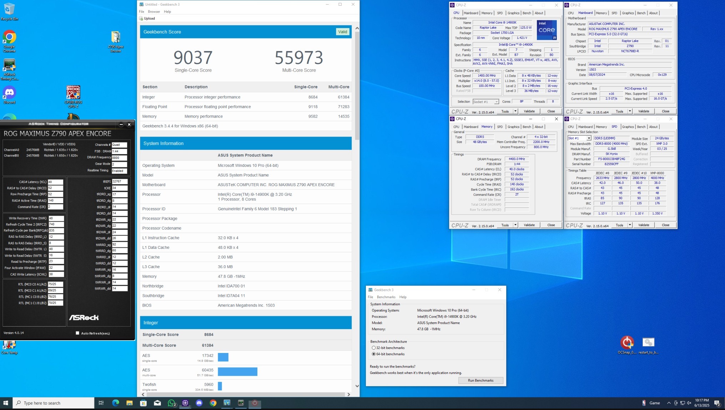
Task: Click Close in the CPU-Z Memory window
Action: (x=551, y=225)
